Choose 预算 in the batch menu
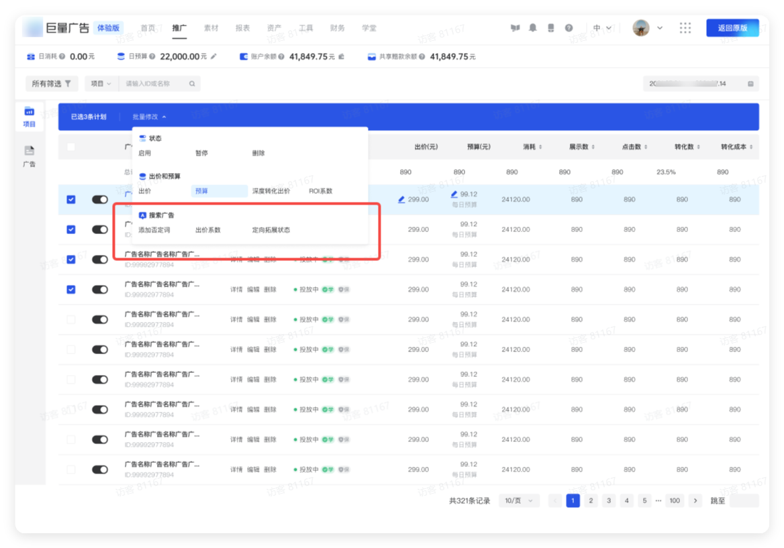 click(x=219, y=190)
